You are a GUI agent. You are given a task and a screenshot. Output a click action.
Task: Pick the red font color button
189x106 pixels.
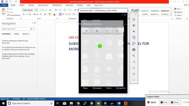click(x=54, y=14)
